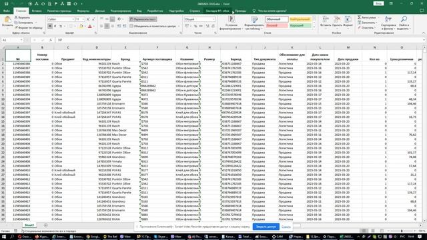
Task: Open the Формулы ribbon tab
Action: coord(83,11)
